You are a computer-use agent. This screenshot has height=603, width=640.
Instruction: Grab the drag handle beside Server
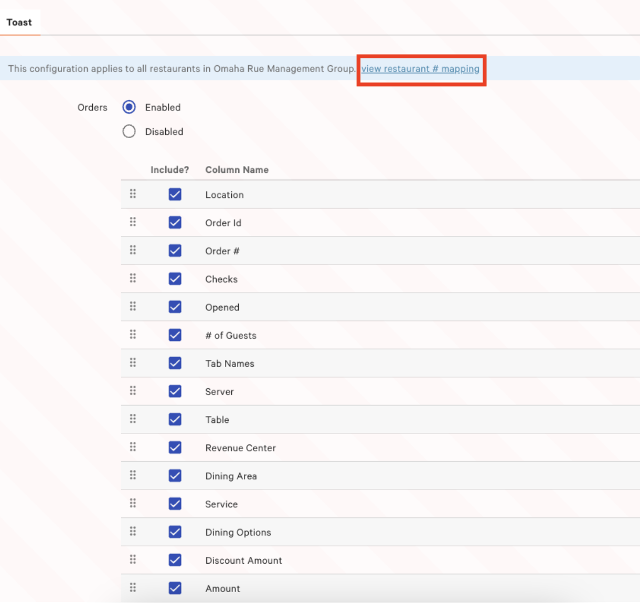(x=133, y=391)
